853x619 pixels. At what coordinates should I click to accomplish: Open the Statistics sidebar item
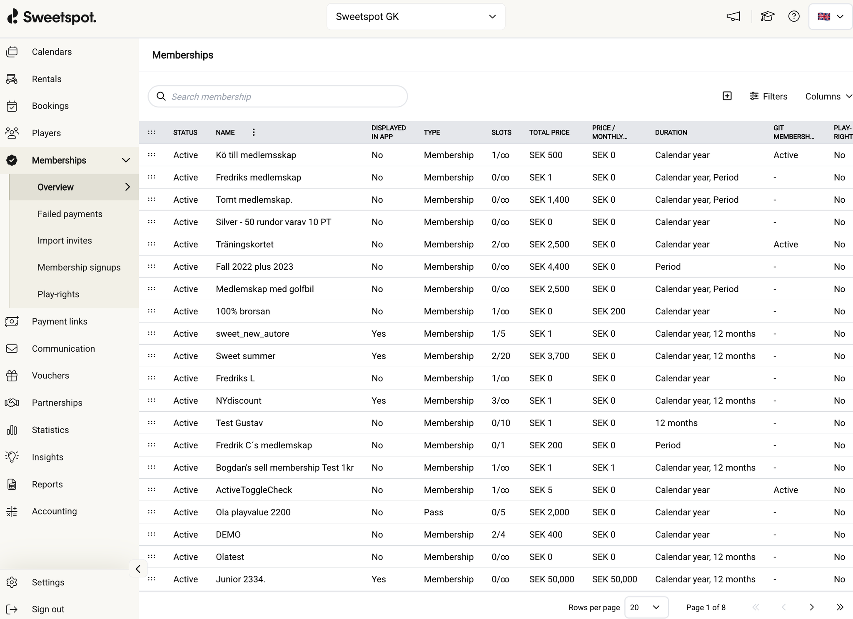[50, 430]
